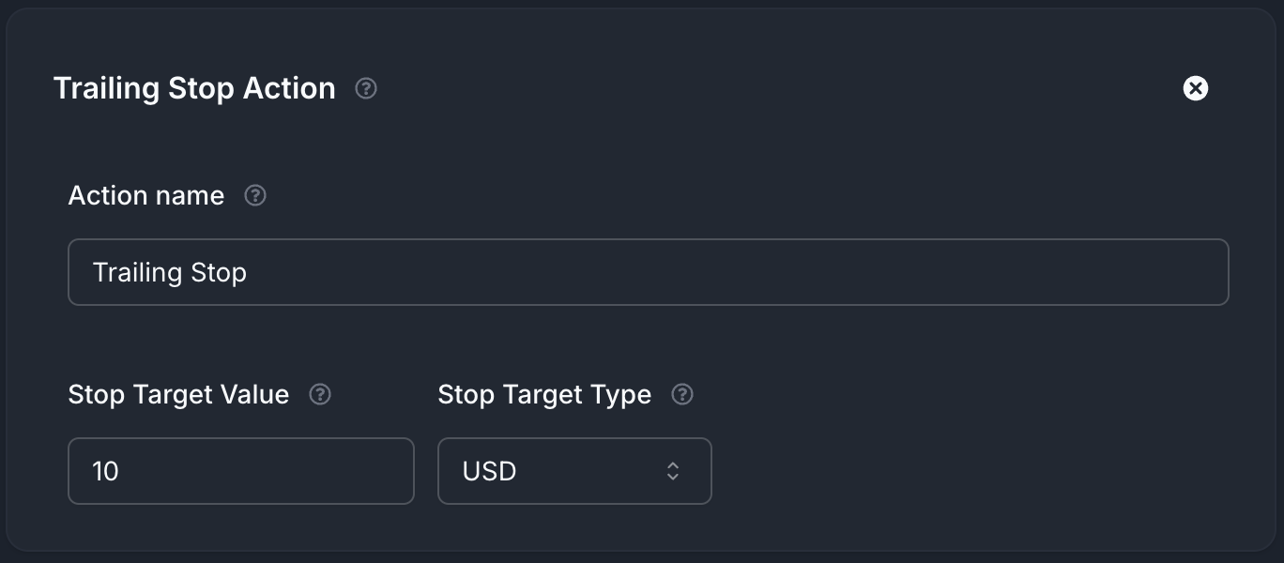Click the 'Stop Target Type' label
This screenshot has height=563, width=1284.
point(544,394)
